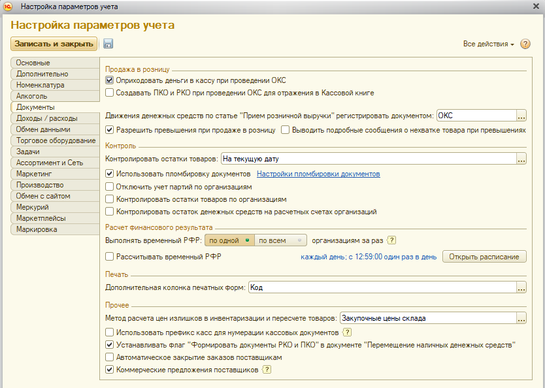
Task: Switch to the 'Производство' tab
Action: [55, 185]
